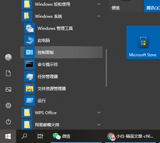Image resolution: width=160 pixels, height=143 pixels.
Task: Open 文件资源管理器 folder icon
Action: tap(30, 88)
